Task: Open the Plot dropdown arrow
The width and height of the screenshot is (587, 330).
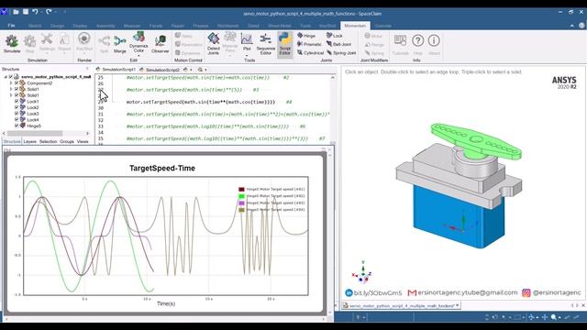Action: [x=247, y=55]
